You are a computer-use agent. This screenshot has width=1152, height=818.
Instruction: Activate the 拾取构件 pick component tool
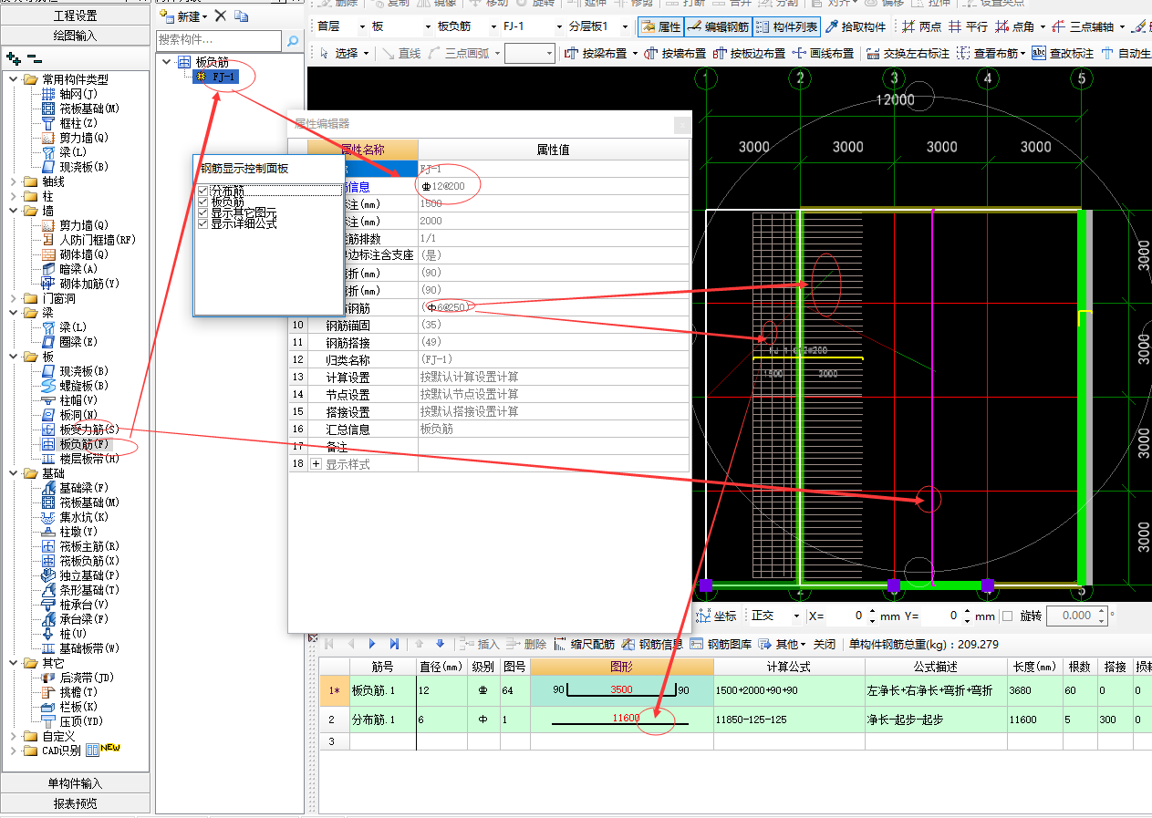tap(856, 27)
